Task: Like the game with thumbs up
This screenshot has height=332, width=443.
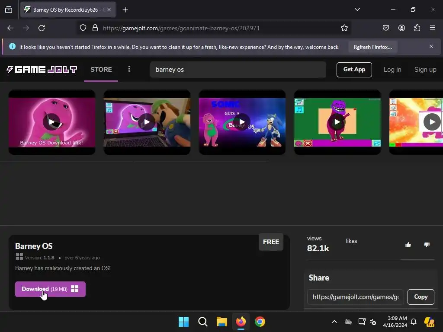Action: (x=408, y=245)
